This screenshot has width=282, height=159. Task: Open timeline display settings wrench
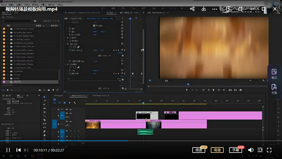point(75,103)
